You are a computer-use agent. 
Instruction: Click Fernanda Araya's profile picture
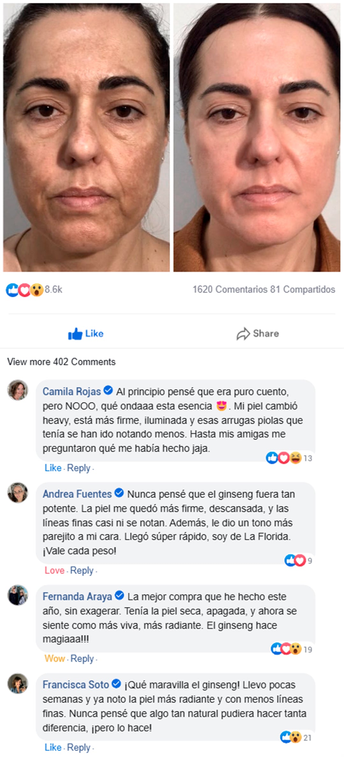[18, 595]
